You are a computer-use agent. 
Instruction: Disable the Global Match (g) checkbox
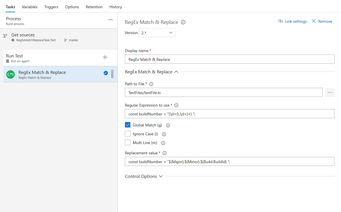tap(128, 125)
